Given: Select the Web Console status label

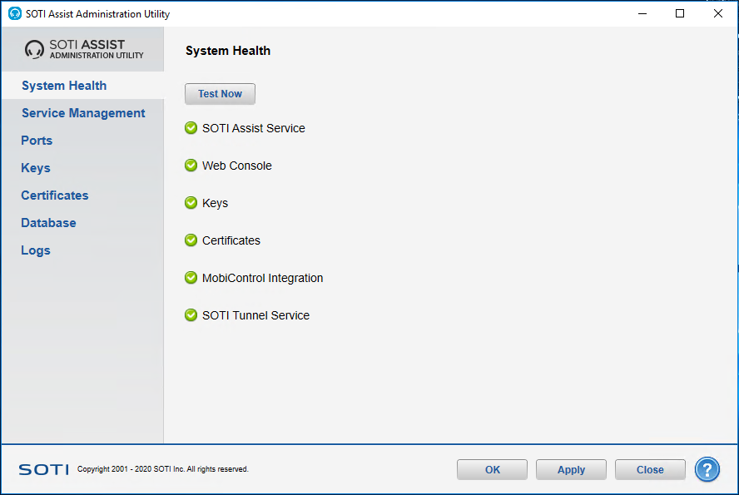Looking at the screenshot, I should click(237, 166).
